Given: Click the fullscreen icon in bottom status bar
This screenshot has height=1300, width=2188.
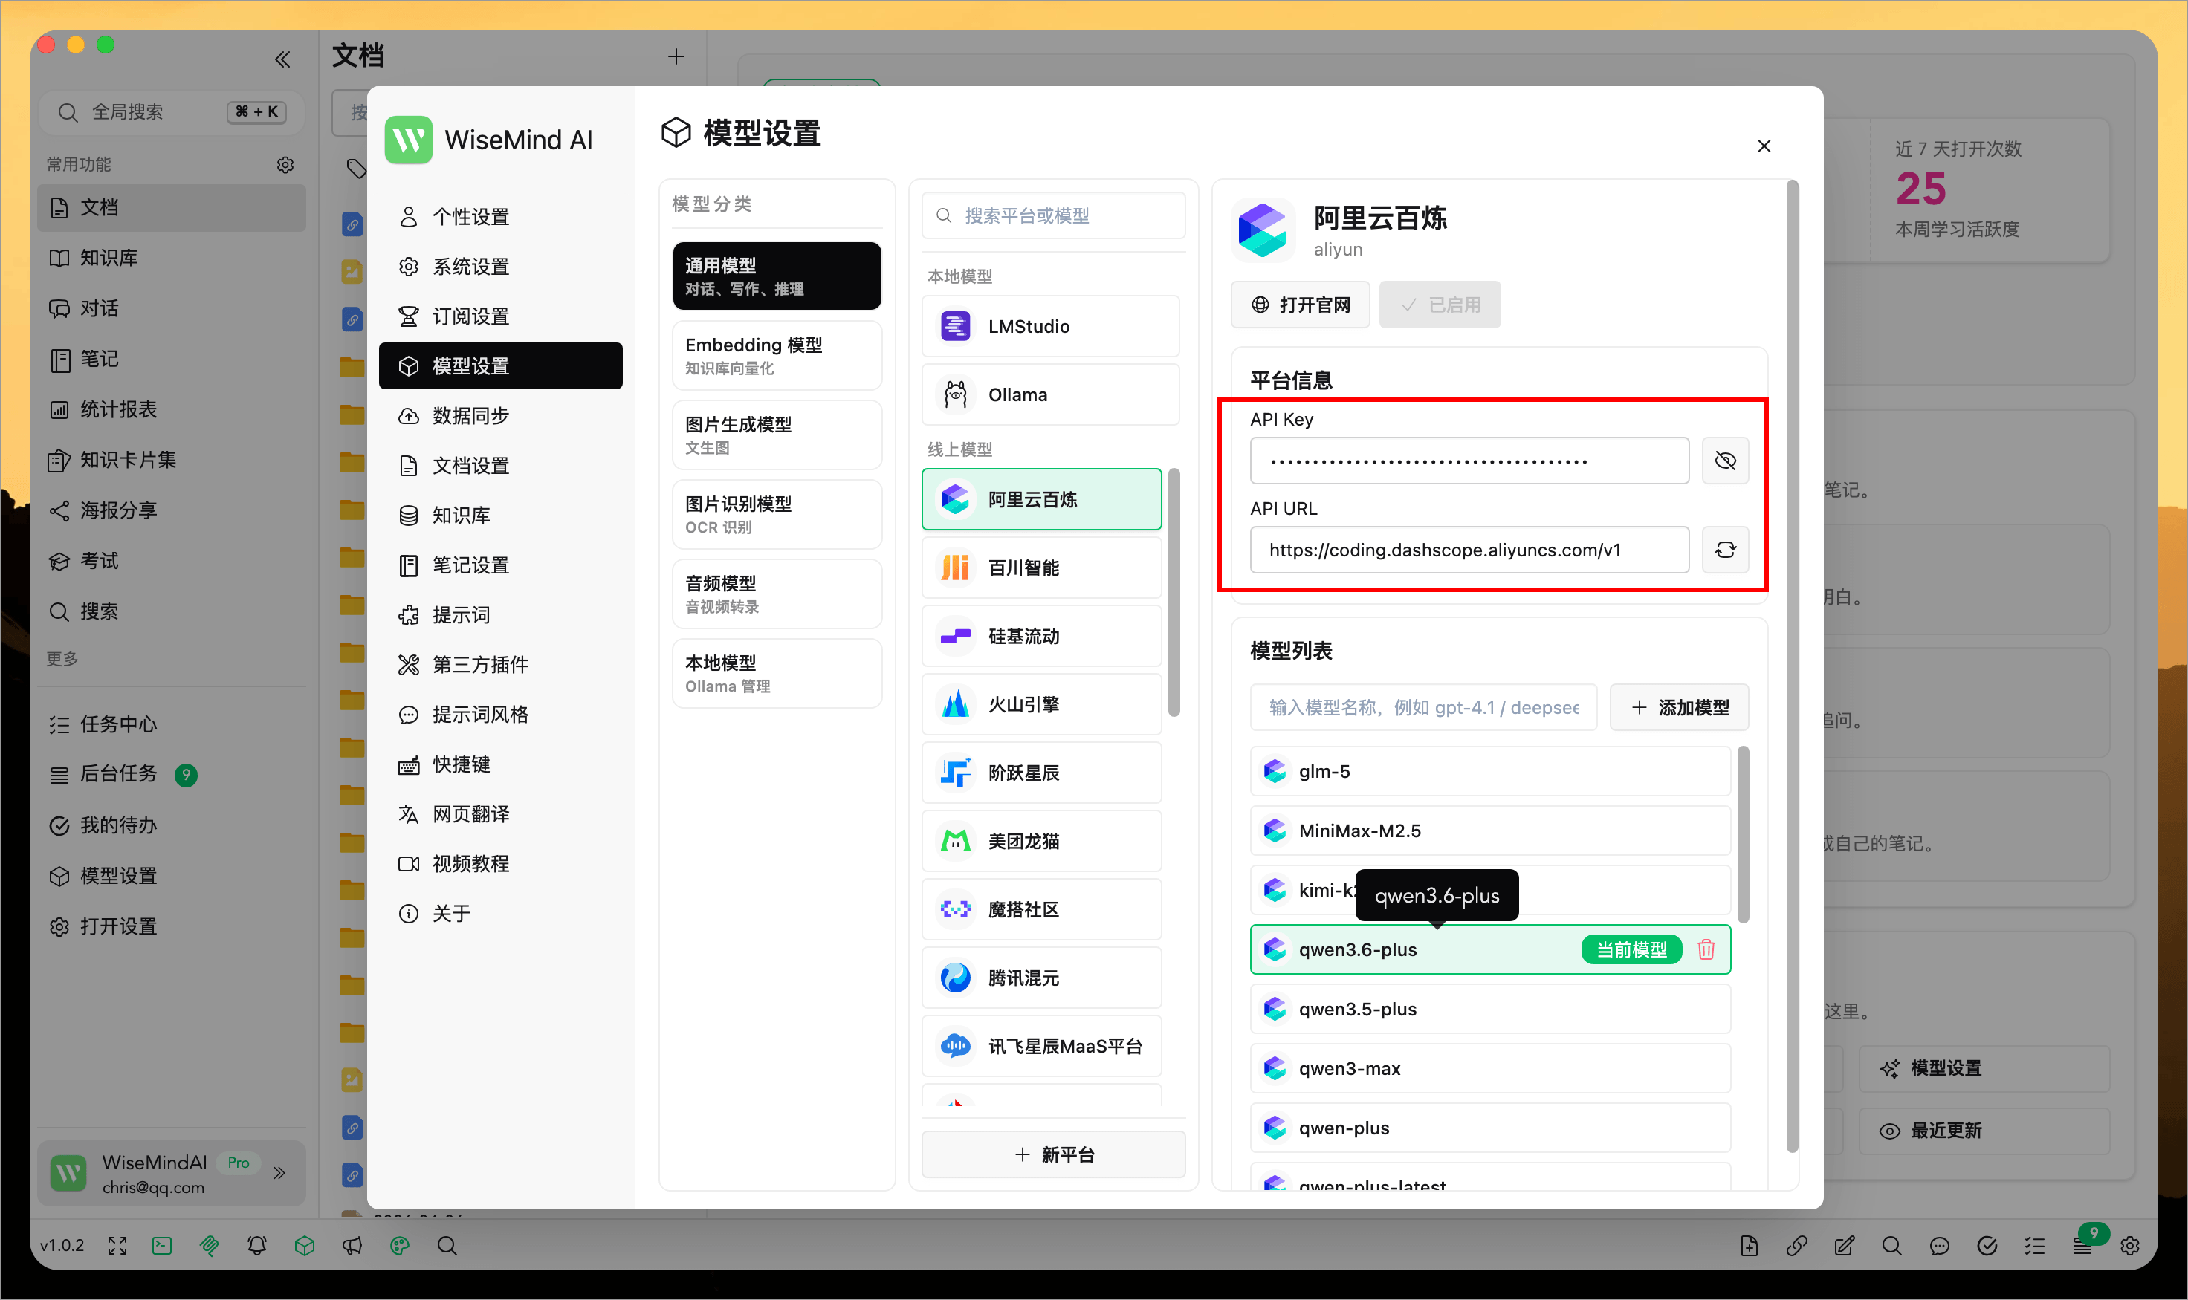Looking at the screenshot, I should [x=117, y=1246].
